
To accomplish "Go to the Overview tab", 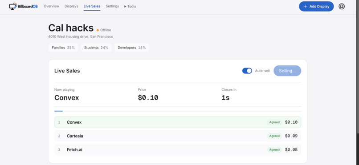I will click(x=51, y=6).
